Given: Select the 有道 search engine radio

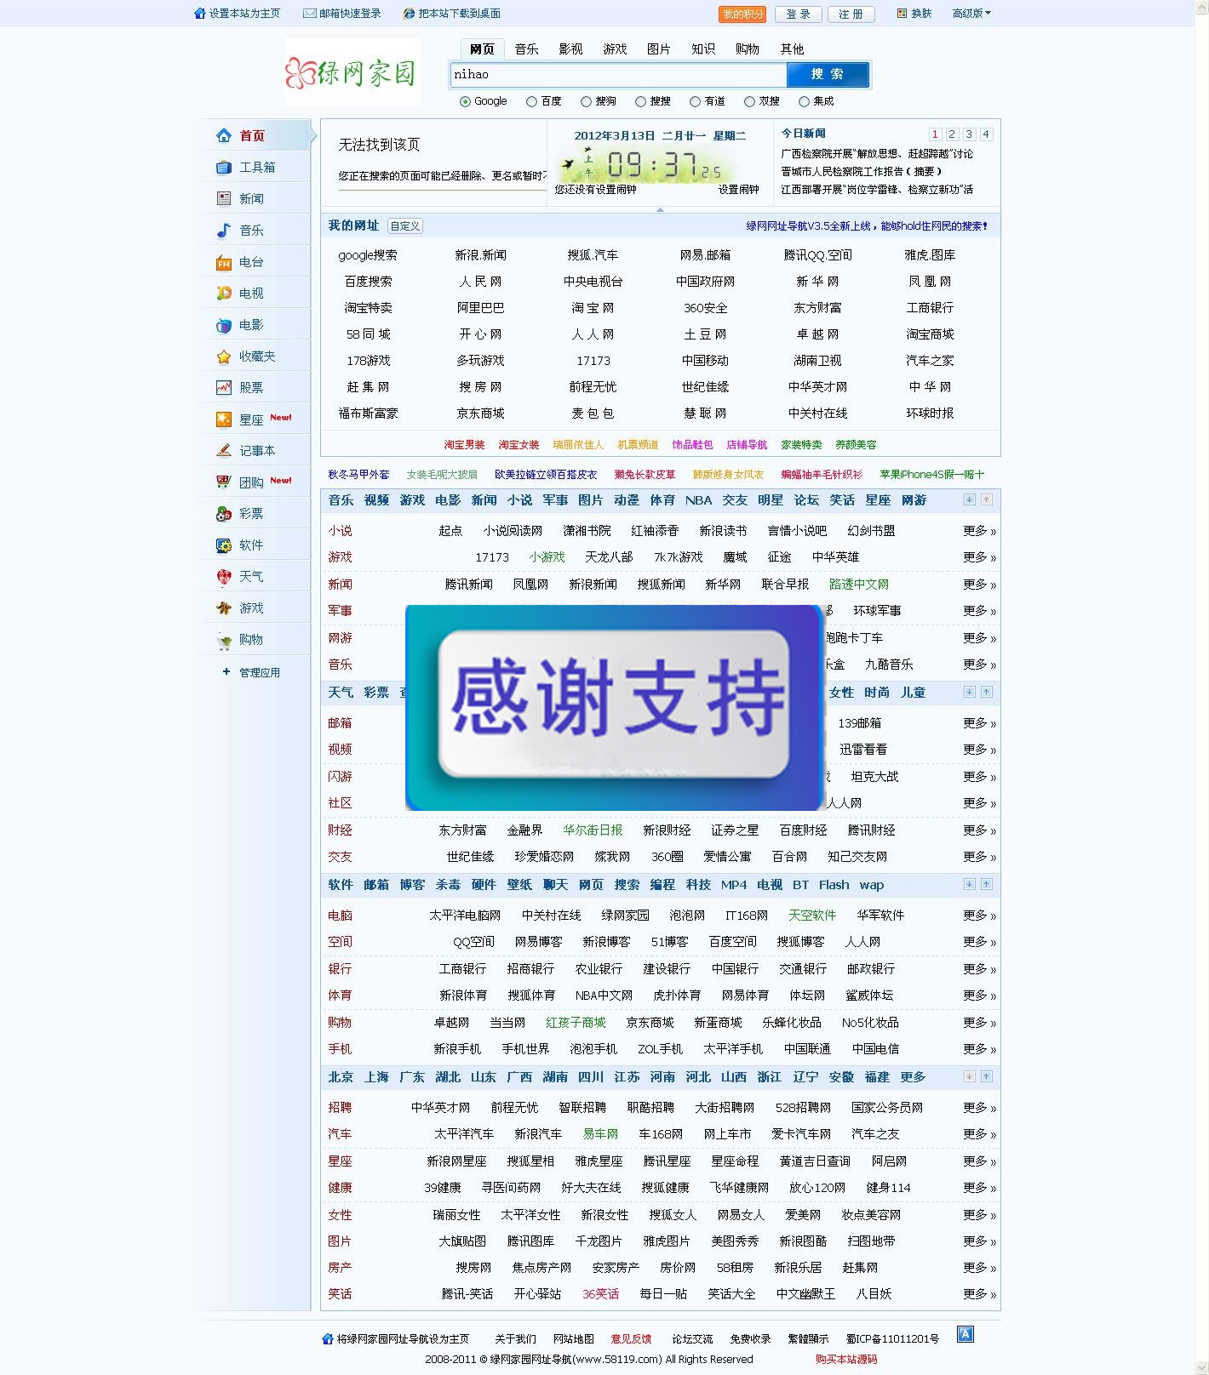Looking at the screenshot, I should pyautogui.click(x=695, y=102).
